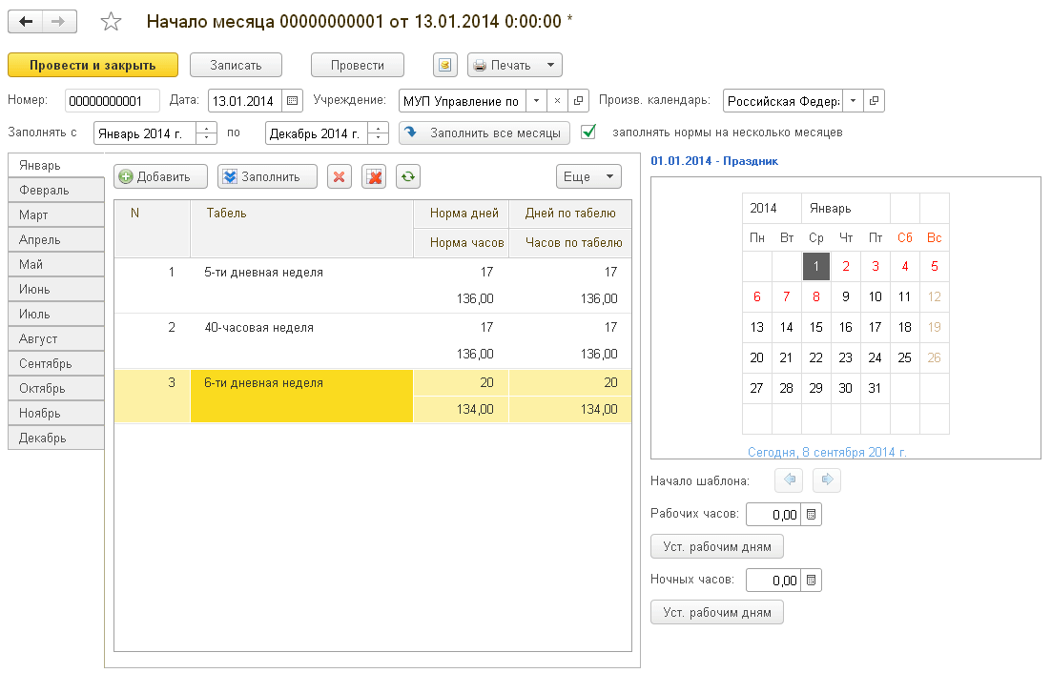Select the 2014 year cell in the calendar
The width and height of the screenshot is (1051, 673).
(x=772, y=208)
